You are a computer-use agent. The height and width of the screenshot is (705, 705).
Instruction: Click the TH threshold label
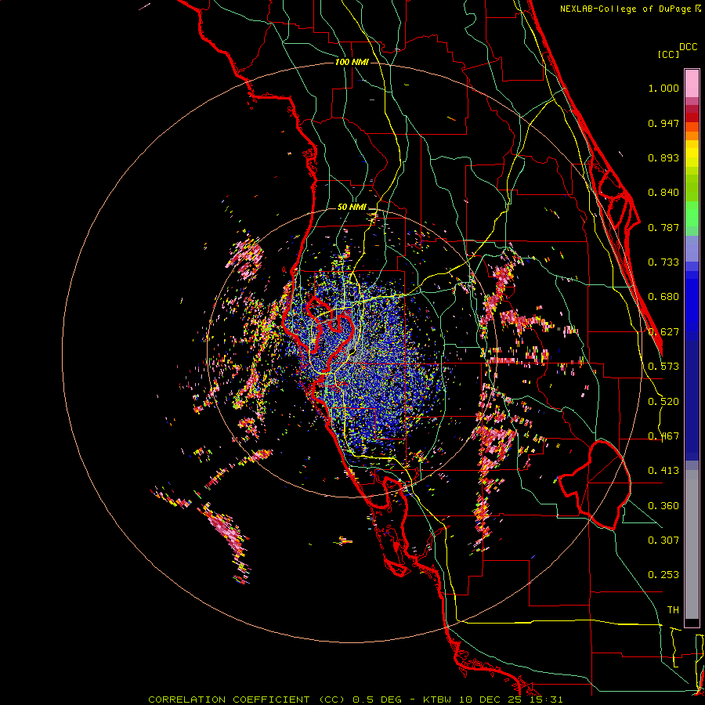(x=673, y=610)
